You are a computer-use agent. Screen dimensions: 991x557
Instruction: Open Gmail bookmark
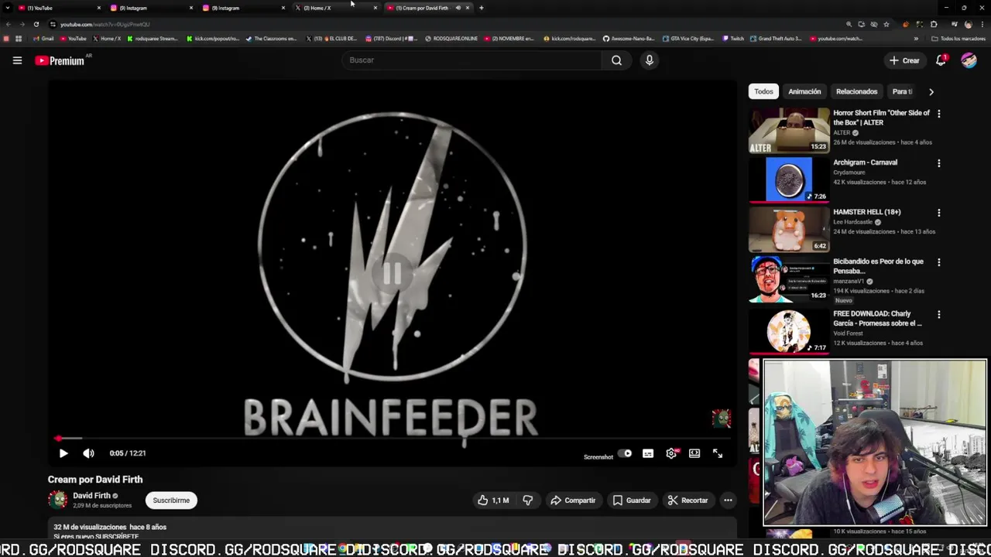click(43, 39)
